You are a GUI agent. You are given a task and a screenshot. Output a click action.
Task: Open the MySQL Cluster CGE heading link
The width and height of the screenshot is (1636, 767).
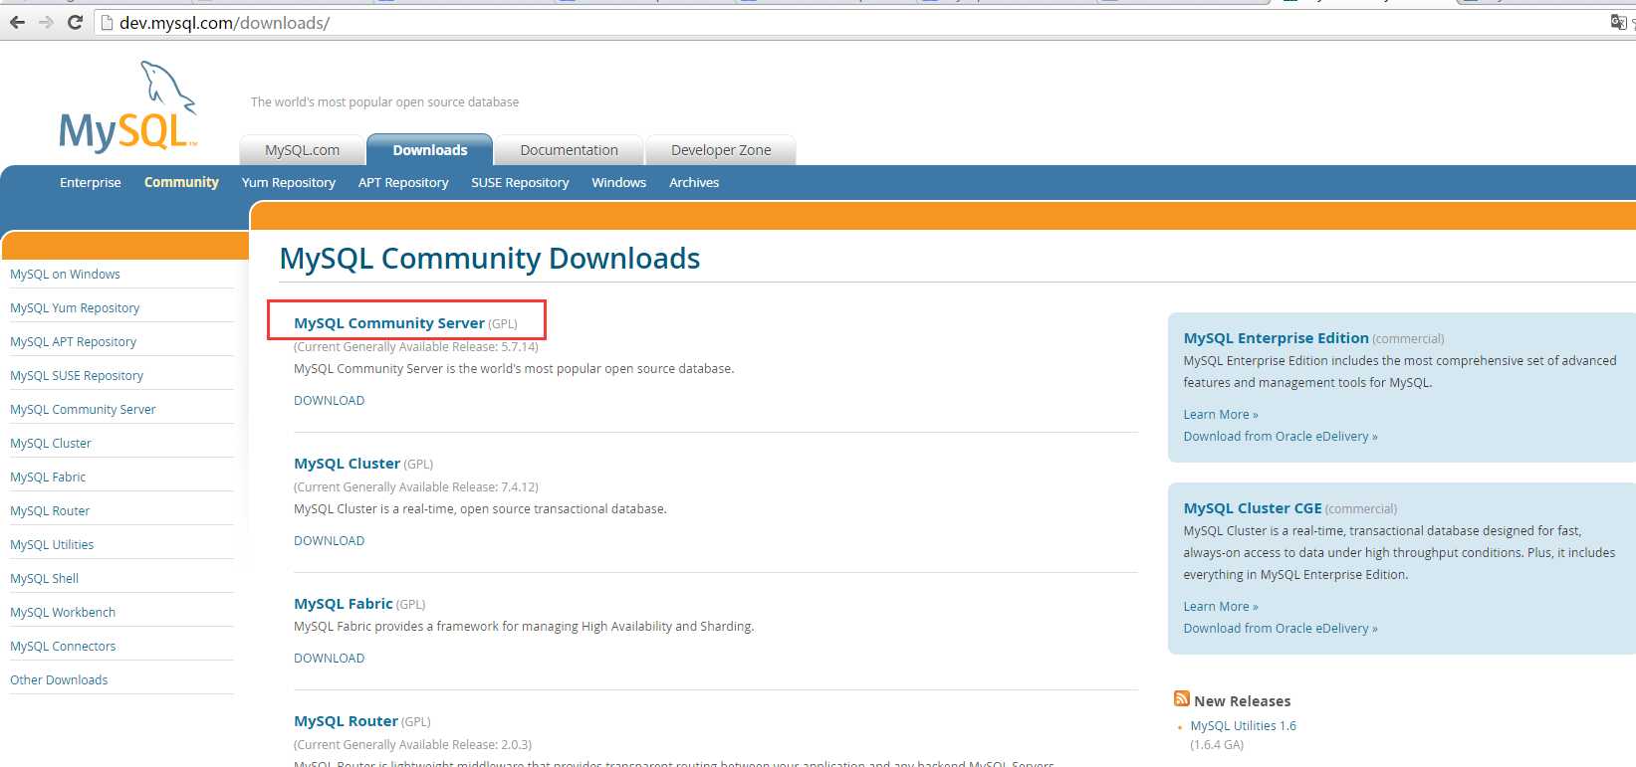(1253, 508)
